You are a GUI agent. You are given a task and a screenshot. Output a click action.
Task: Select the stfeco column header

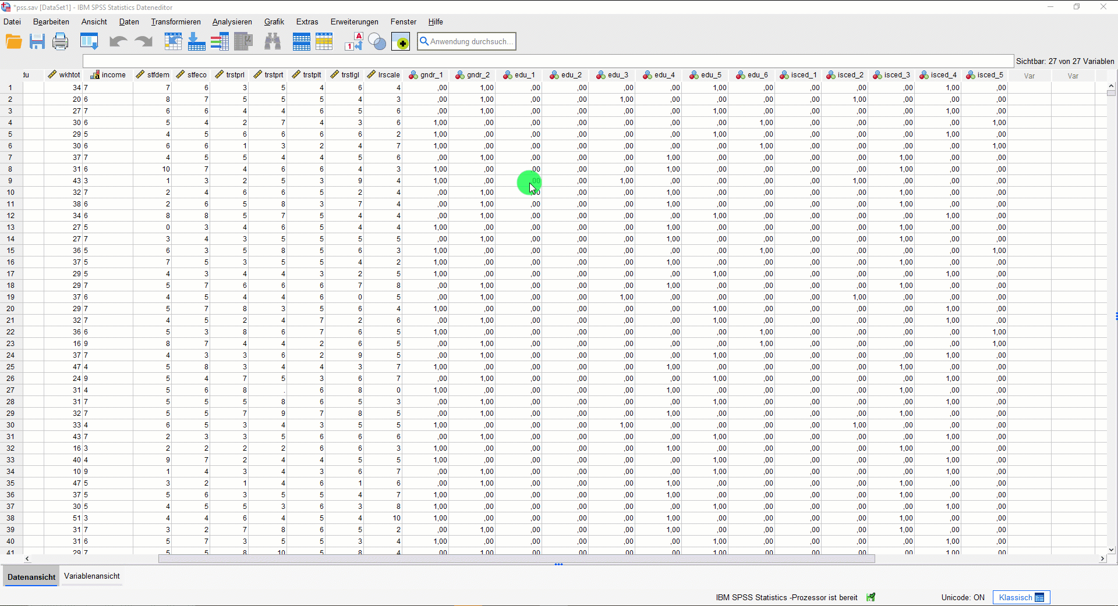point(191,75)
